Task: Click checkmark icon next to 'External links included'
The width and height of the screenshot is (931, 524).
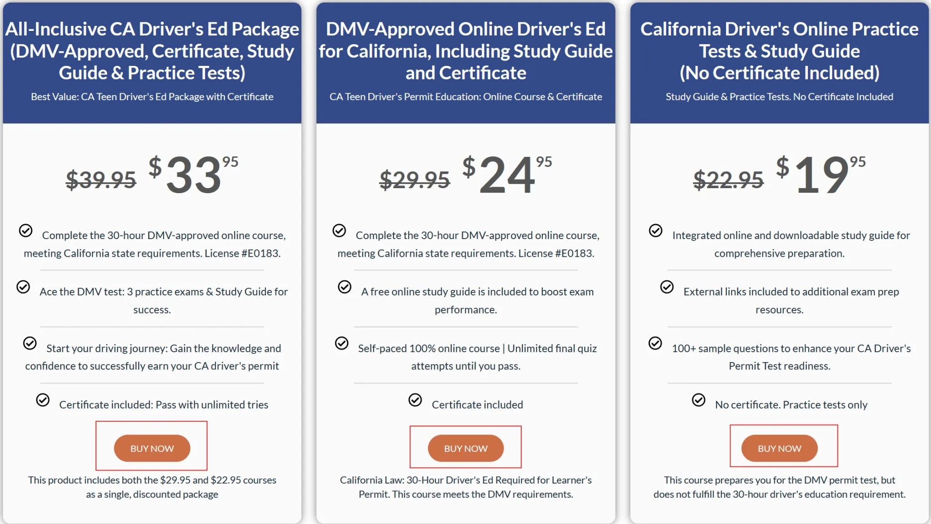Action: click(x=667, y=287)
